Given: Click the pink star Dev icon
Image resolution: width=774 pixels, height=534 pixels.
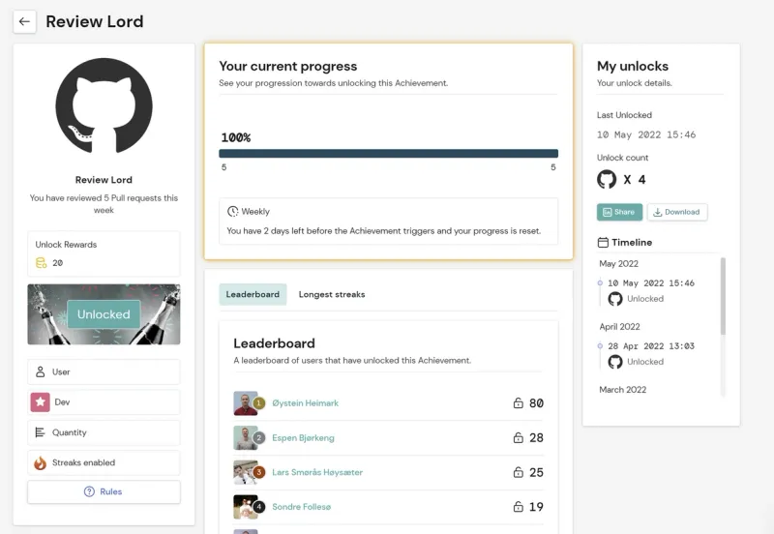Looking at the screenshot, I should [x=40, y=402].
